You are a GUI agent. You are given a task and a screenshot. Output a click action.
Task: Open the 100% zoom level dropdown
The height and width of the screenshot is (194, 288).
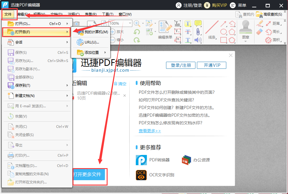tap(130, 23)
